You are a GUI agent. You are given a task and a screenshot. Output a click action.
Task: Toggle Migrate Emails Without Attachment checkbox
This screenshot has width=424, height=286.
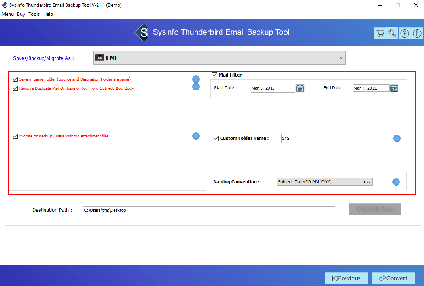click(15, 136)
